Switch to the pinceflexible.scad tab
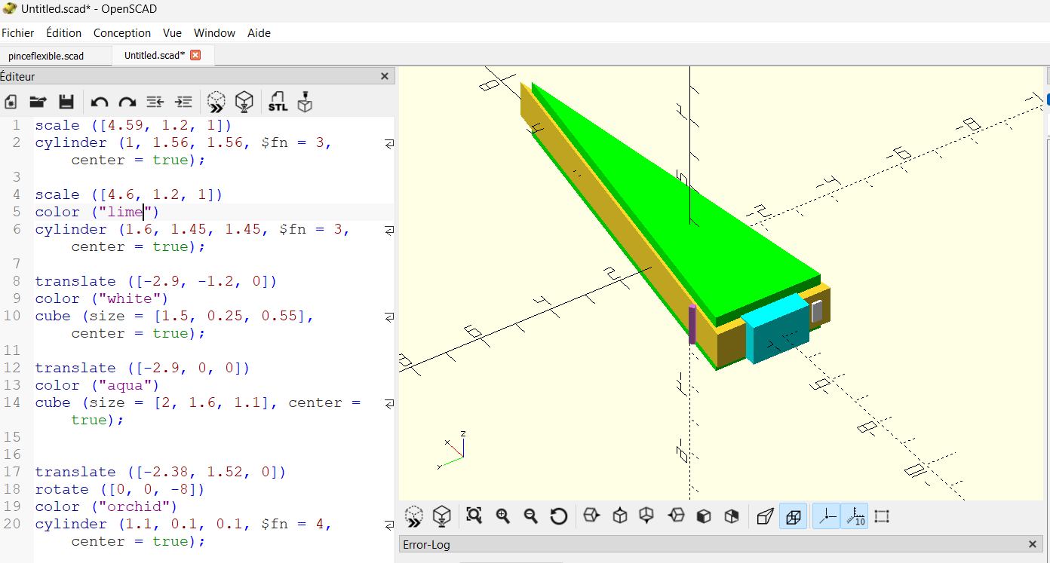This screenshot has height=563, width=1050. pyautogui.click(x=47, y=56)
